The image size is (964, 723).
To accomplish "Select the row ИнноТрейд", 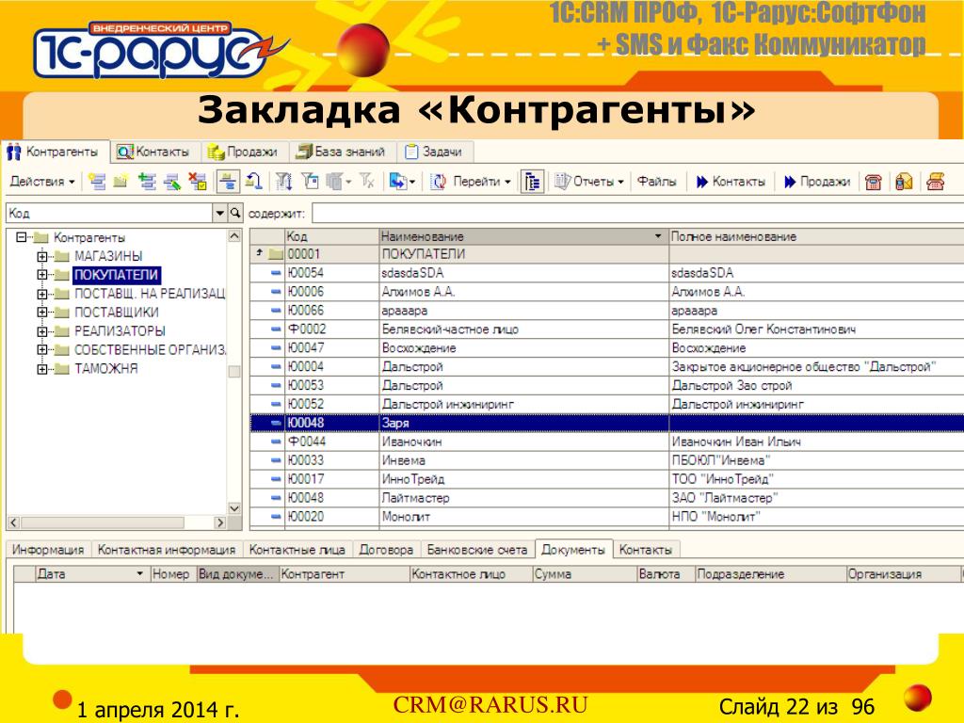I will (607, 479).
